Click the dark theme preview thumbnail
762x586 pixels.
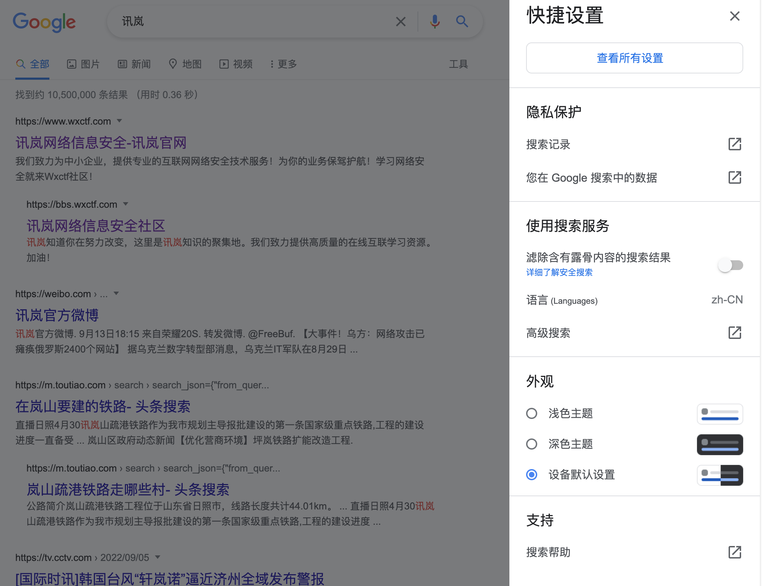pyautogui.click(x=720, y=444)
